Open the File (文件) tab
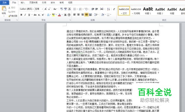The width and height of the screenshot is (185, 112). pos(5,2)
